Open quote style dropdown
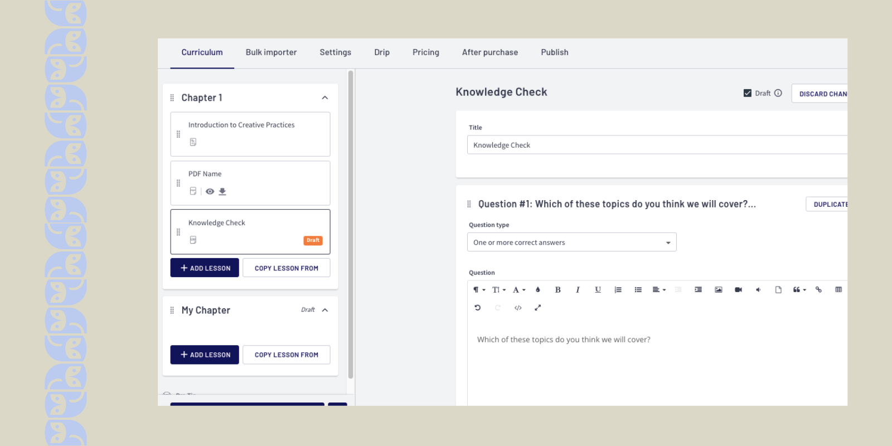 pos(799,290)
